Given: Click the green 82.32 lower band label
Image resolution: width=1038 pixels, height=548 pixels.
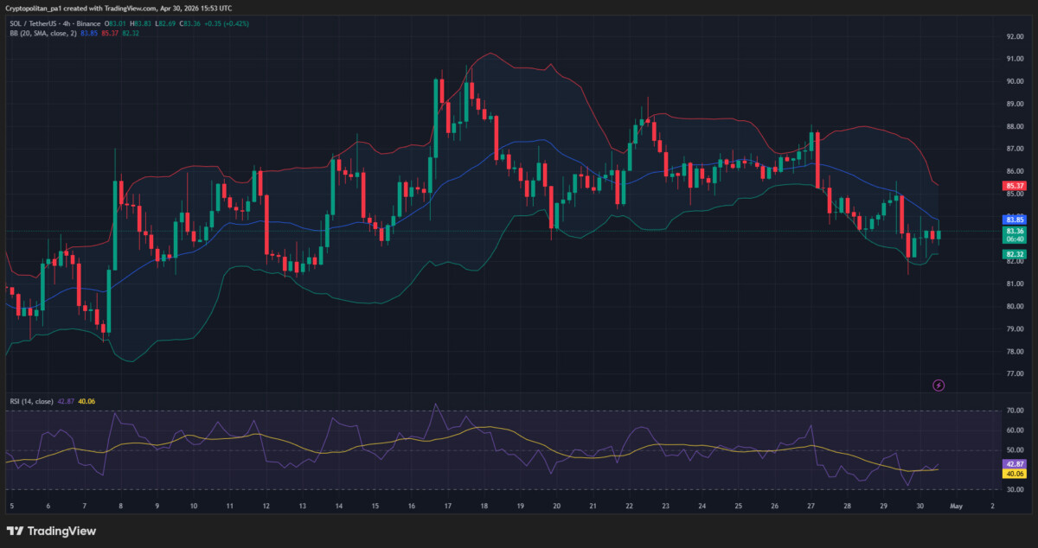Looking at the screenshot, I should click(1015, 254).
